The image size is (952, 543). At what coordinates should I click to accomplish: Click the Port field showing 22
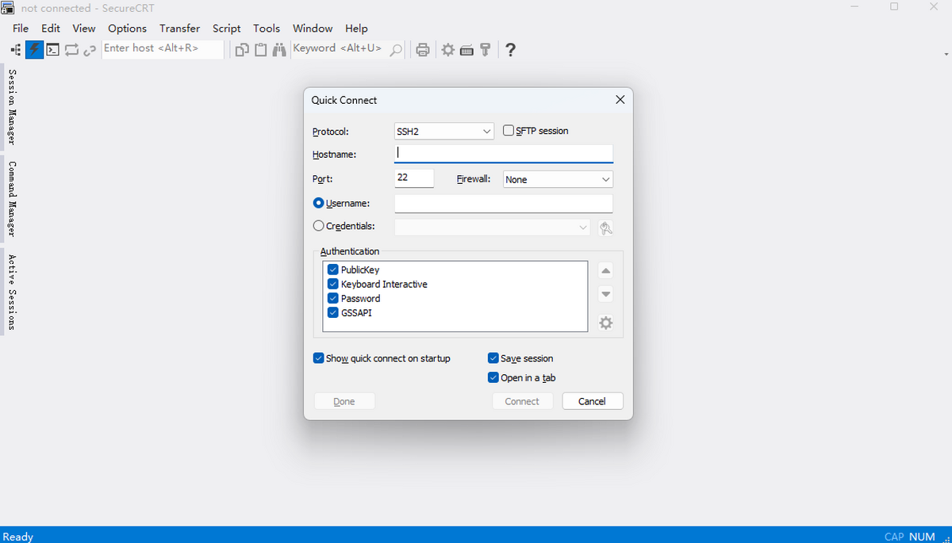click(x=414, y=178)
